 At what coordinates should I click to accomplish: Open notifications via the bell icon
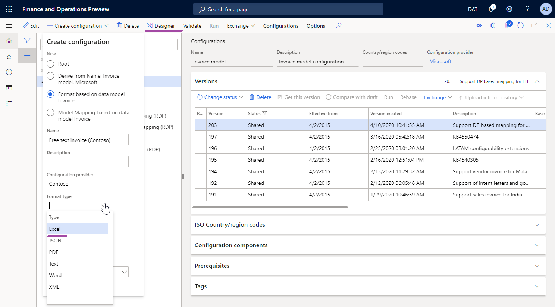[491, 9]
